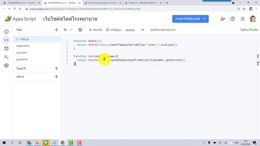This screenshot has width=260, height=146.
Task: Open the notification center icon
Action: pyautogui.click(x=255, y=142)
